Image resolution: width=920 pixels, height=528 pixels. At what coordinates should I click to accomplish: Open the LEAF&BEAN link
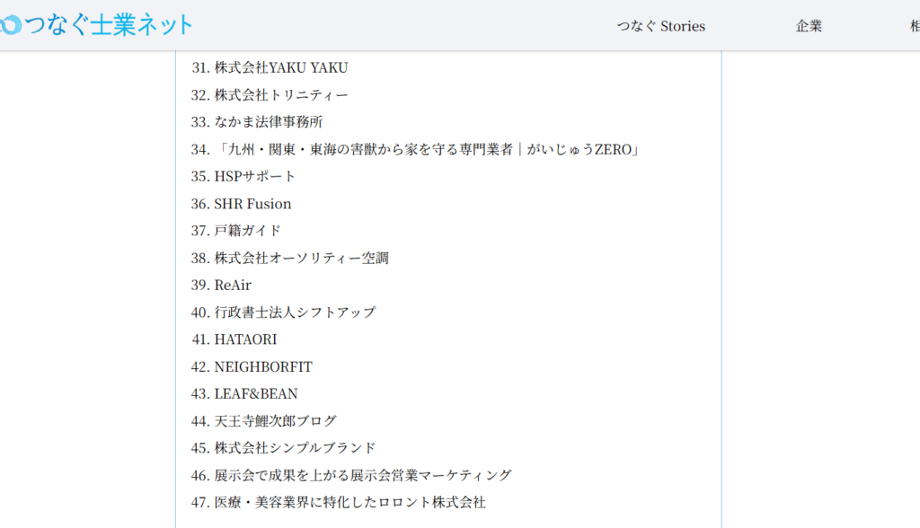click(x=256, y=393)
